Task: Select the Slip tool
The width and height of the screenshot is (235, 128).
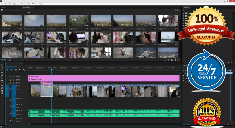Action: [2, 83]
